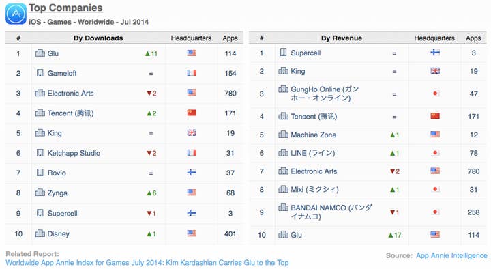Viewport: 491px width, 269px height.
Task: Click the App Store icon beside Top Companies
Action: (16, 14)
